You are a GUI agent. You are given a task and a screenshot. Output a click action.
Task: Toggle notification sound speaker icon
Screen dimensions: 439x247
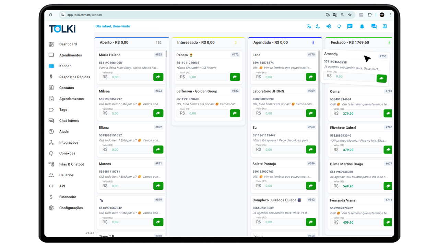click(x=329, y=26)
